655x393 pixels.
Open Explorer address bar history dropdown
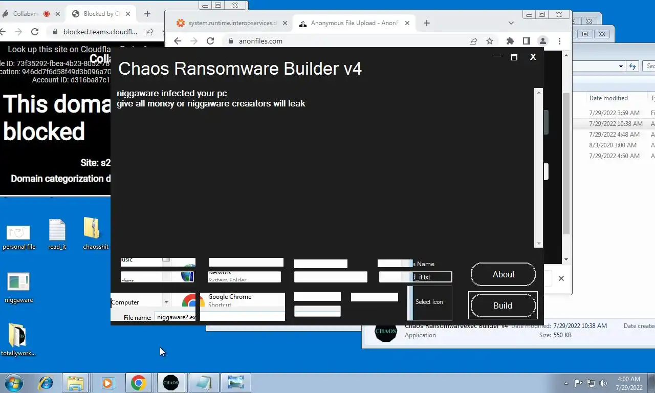621,66
